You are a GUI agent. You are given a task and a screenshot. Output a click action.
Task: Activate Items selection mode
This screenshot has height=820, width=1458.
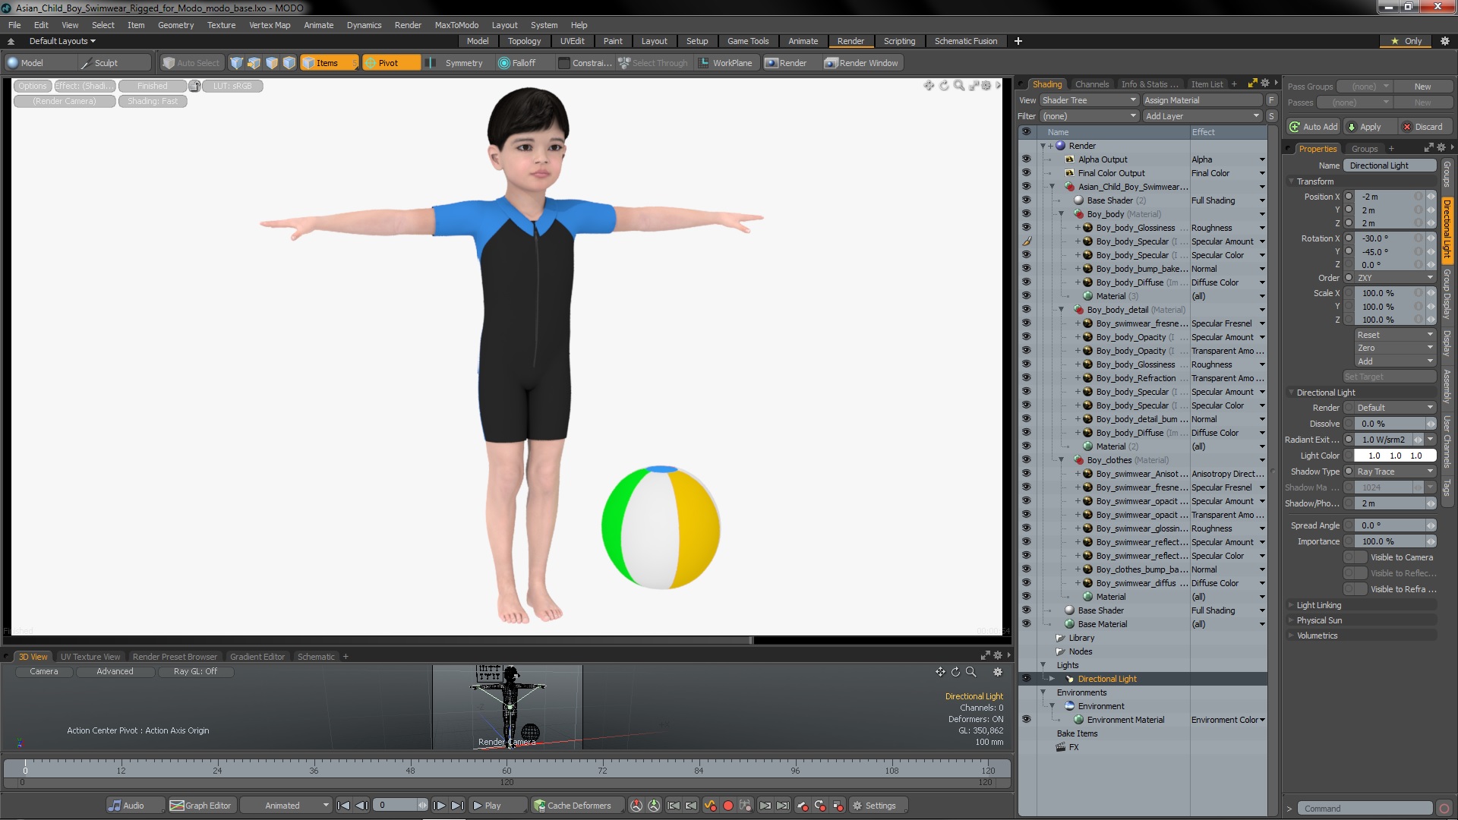pyautogui.click(x=328, y=63)
